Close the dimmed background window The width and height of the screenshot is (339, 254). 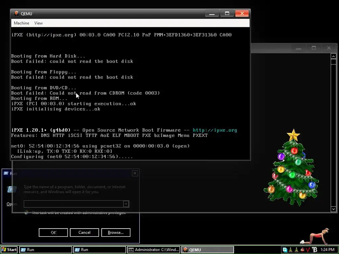[329, 48]
